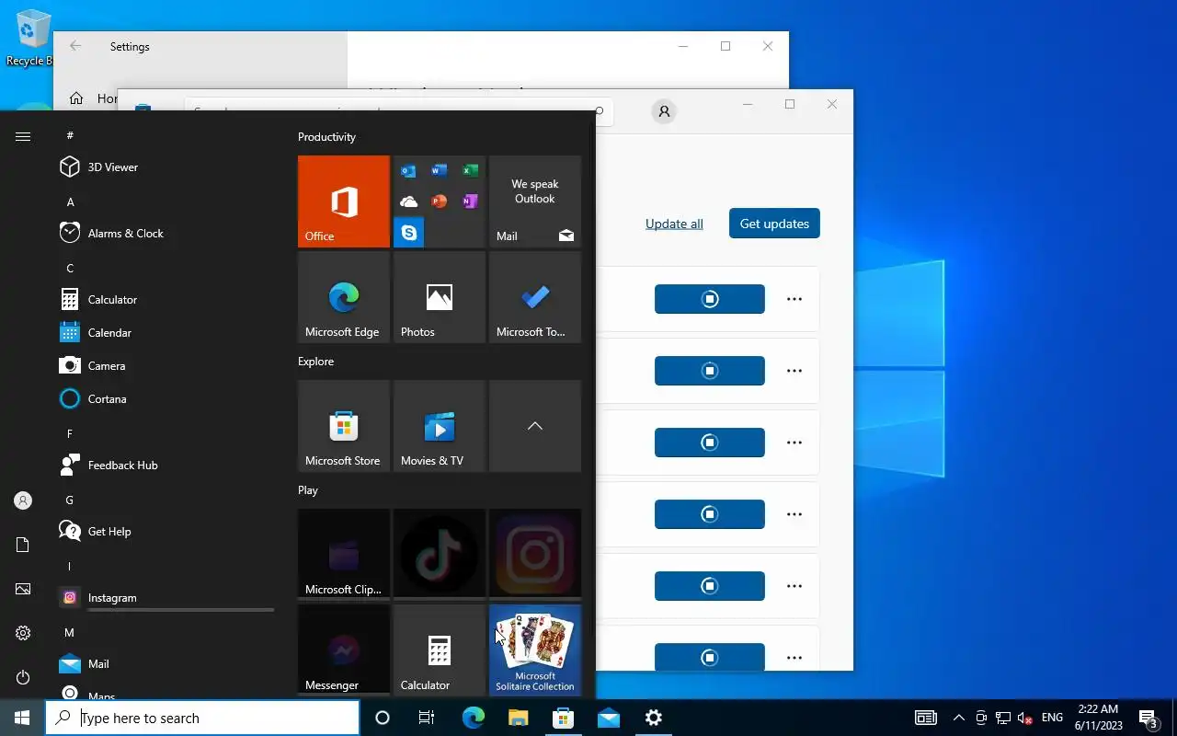
Task: Launch Microsoft Solitaire Collection tile
Action: coord(535,650)
